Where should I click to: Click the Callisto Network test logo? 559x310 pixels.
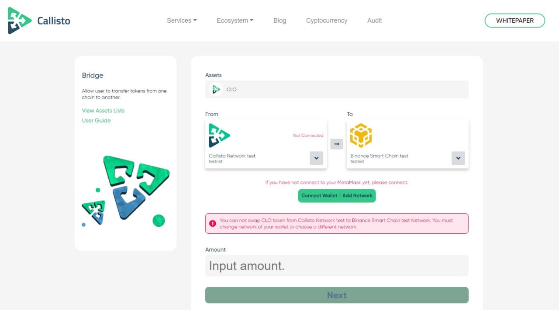click(x=219, y=135)
